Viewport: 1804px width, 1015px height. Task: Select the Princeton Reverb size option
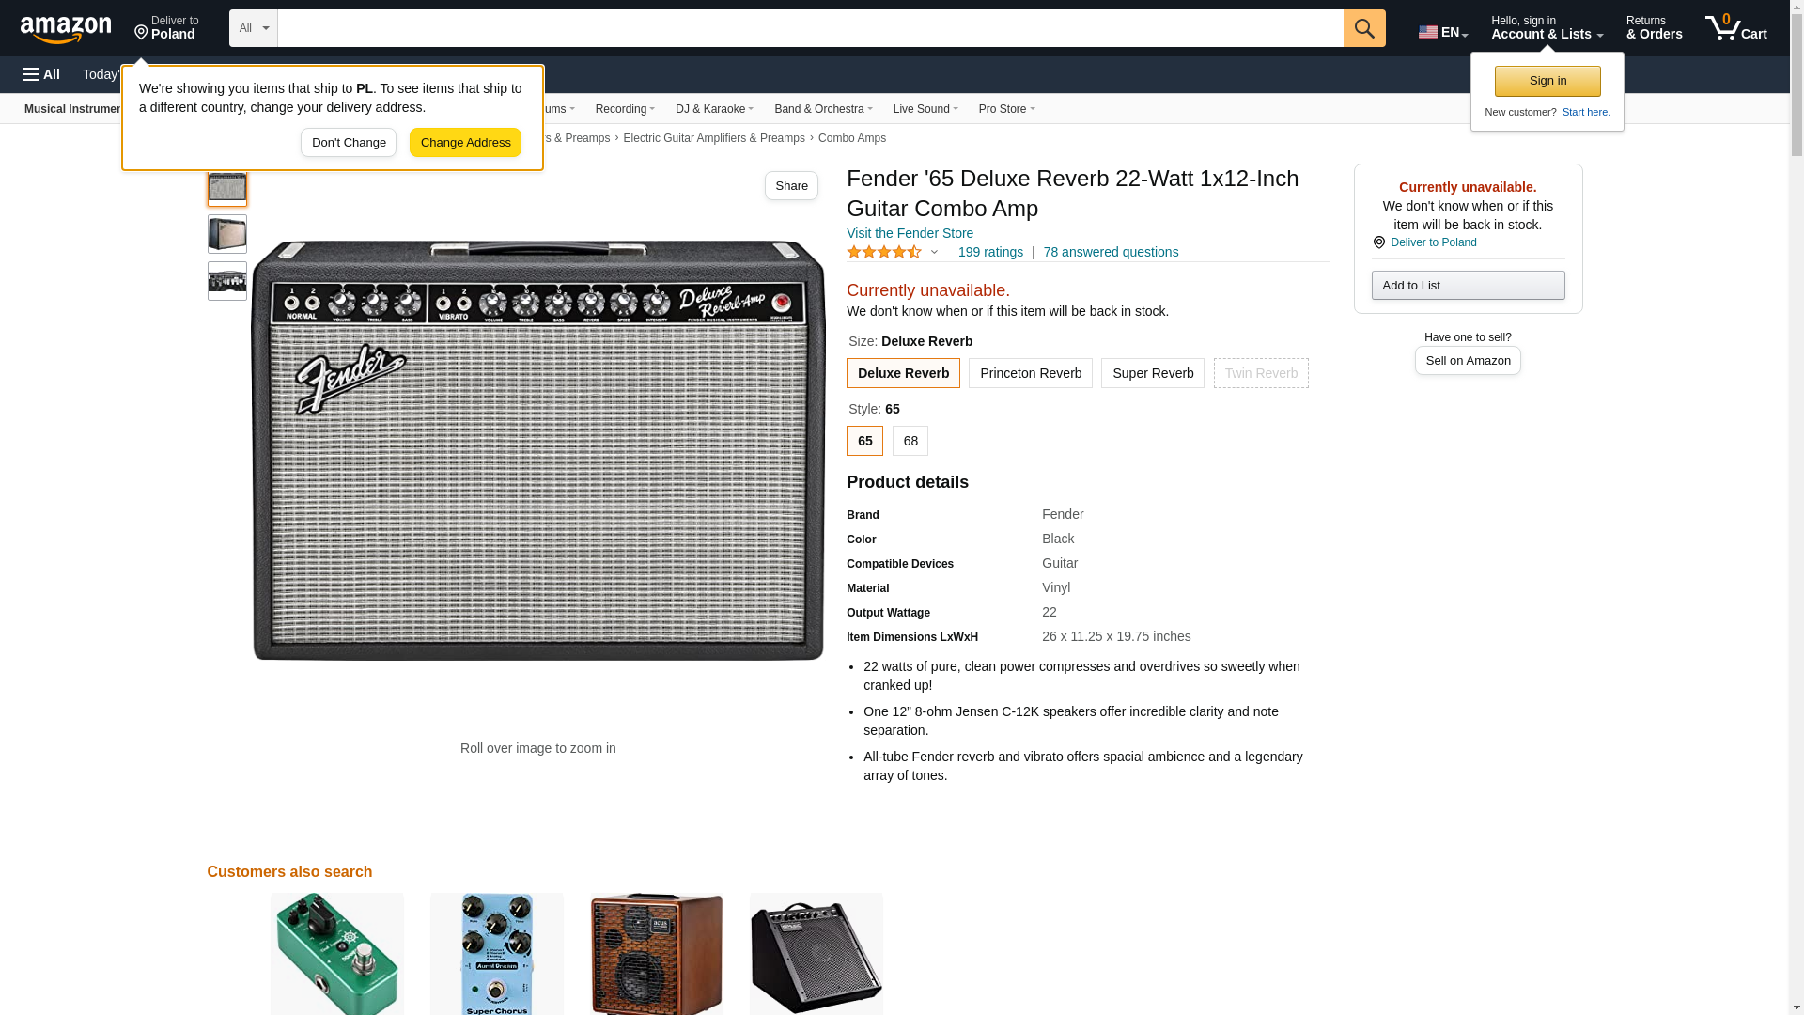click(1030, 373)
